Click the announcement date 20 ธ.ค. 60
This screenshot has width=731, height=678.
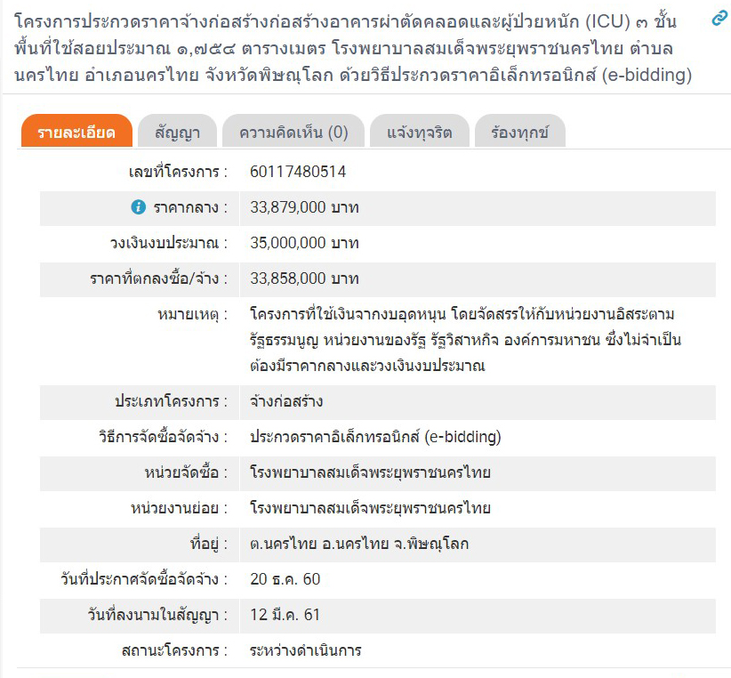coord(285,579)
